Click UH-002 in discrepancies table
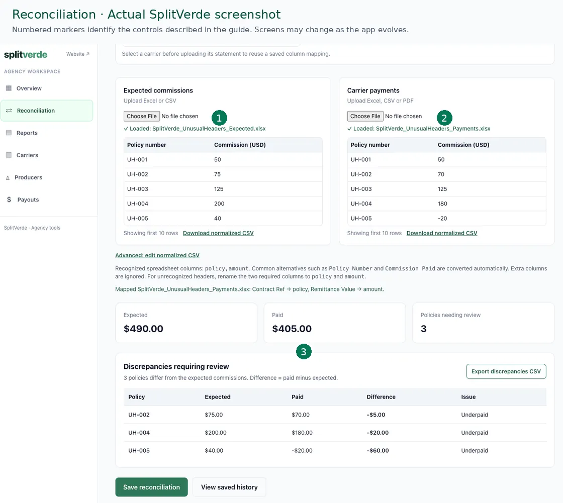563x503 pixels. click(139, 415)
